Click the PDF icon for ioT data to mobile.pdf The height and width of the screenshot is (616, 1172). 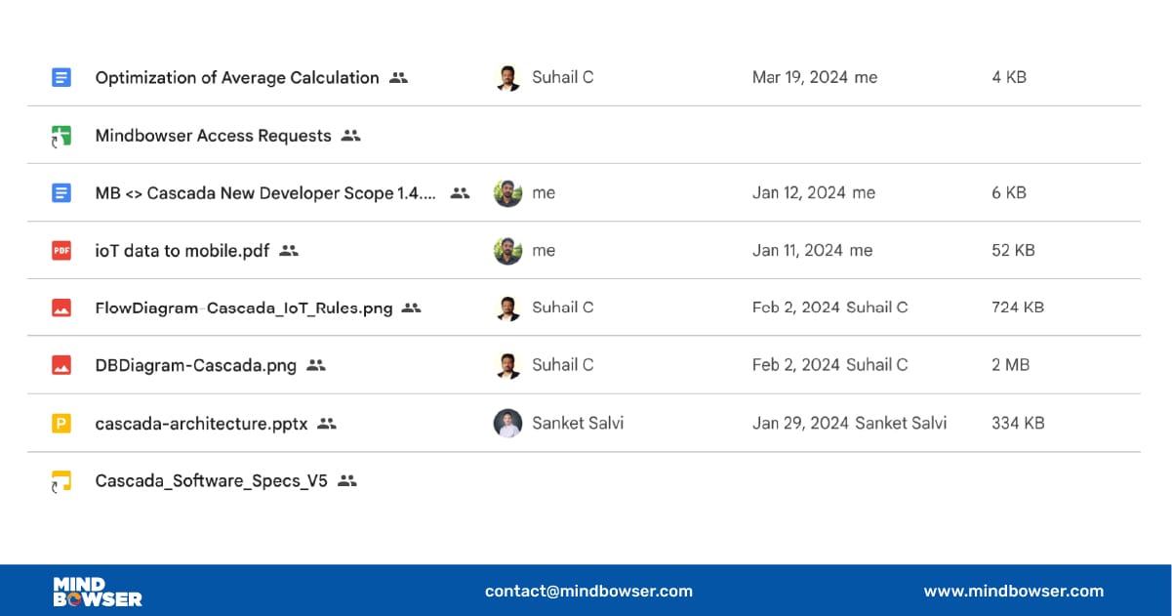pyautogui.click(x=61, y=251)
